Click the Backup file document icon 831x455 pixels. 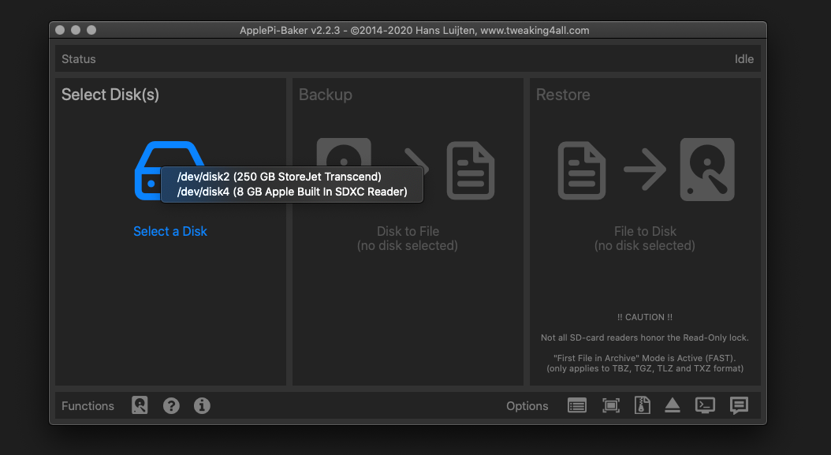pos(471,170)
